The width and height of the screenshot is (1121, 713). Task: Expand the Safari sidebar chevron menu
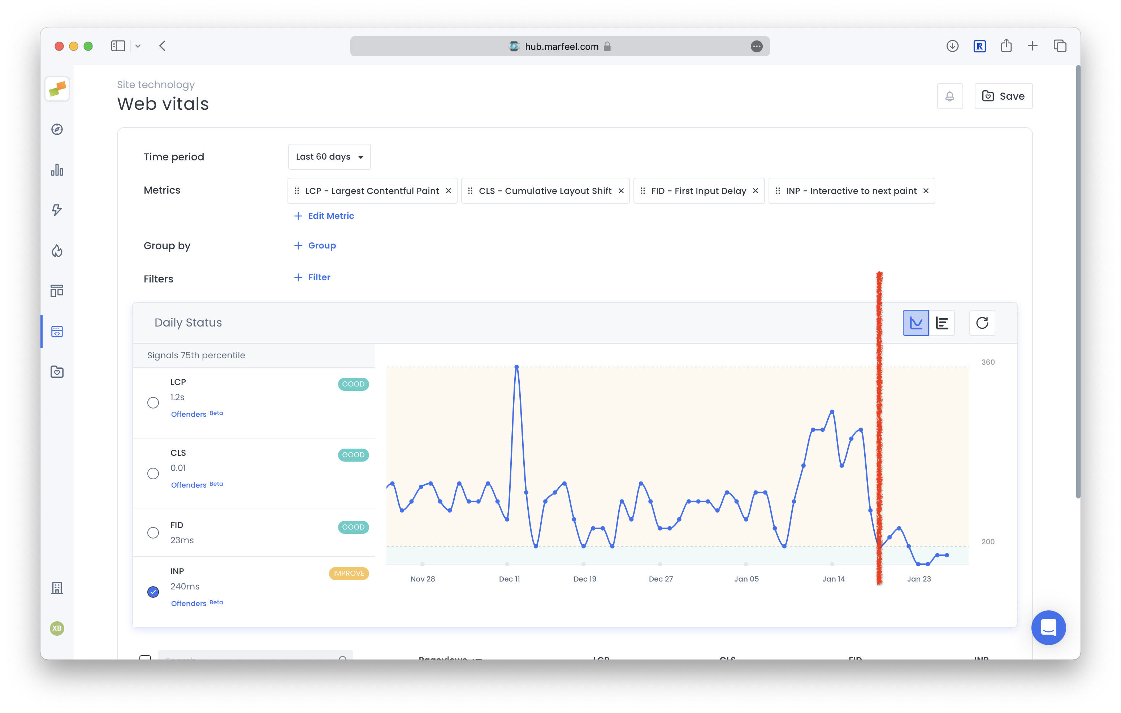coord(138,46)
